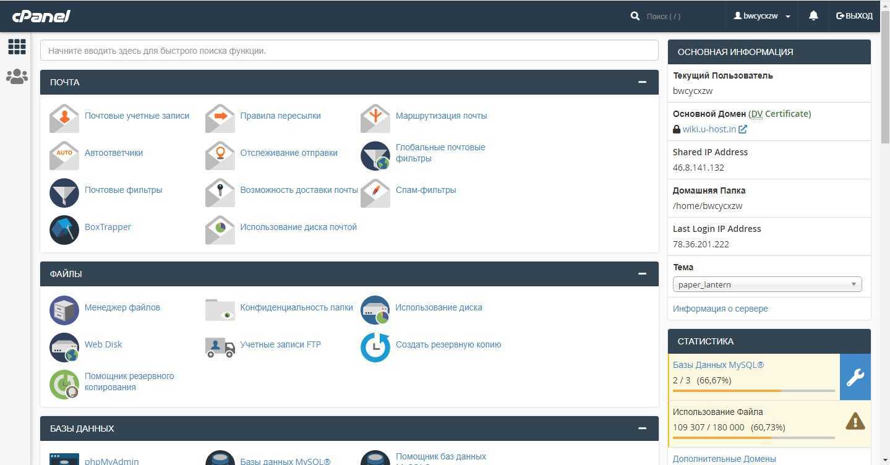Collapse the ФАЙЛЫ section
The height and width of the screenshot is (465, 890).
(x=642, y=274)
